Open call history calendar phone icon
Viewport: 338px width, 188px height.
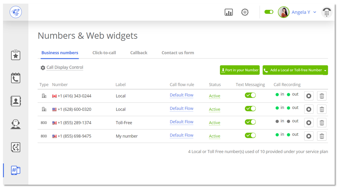tap(16, 78)
